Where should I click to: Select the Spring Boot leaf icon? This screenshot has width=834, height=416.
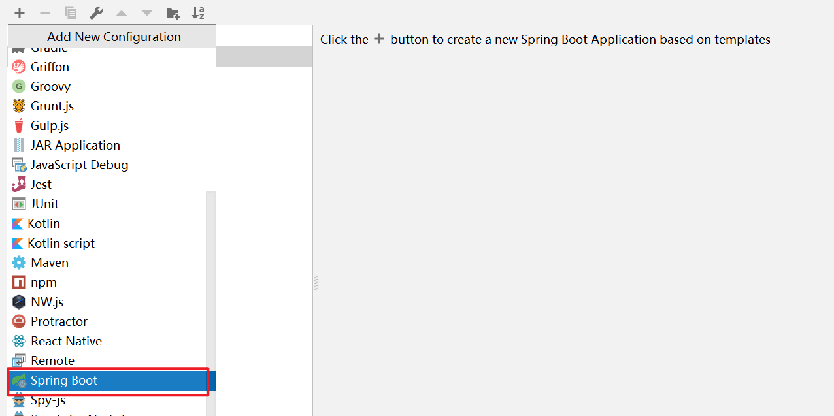pyautogui.click(x=19, y=380)
